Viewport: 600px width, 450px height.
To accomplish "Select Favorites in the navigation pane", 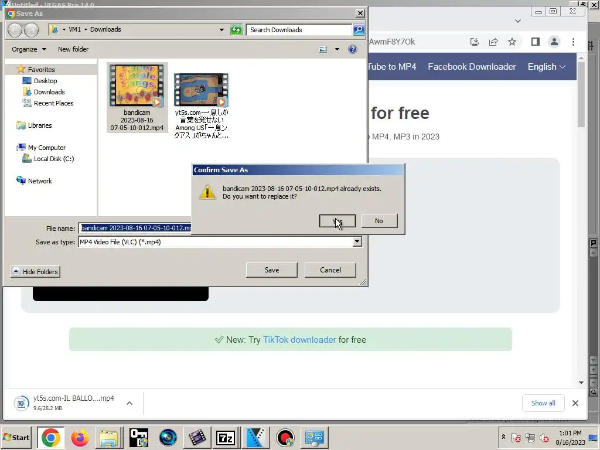I will click(42, 70).
